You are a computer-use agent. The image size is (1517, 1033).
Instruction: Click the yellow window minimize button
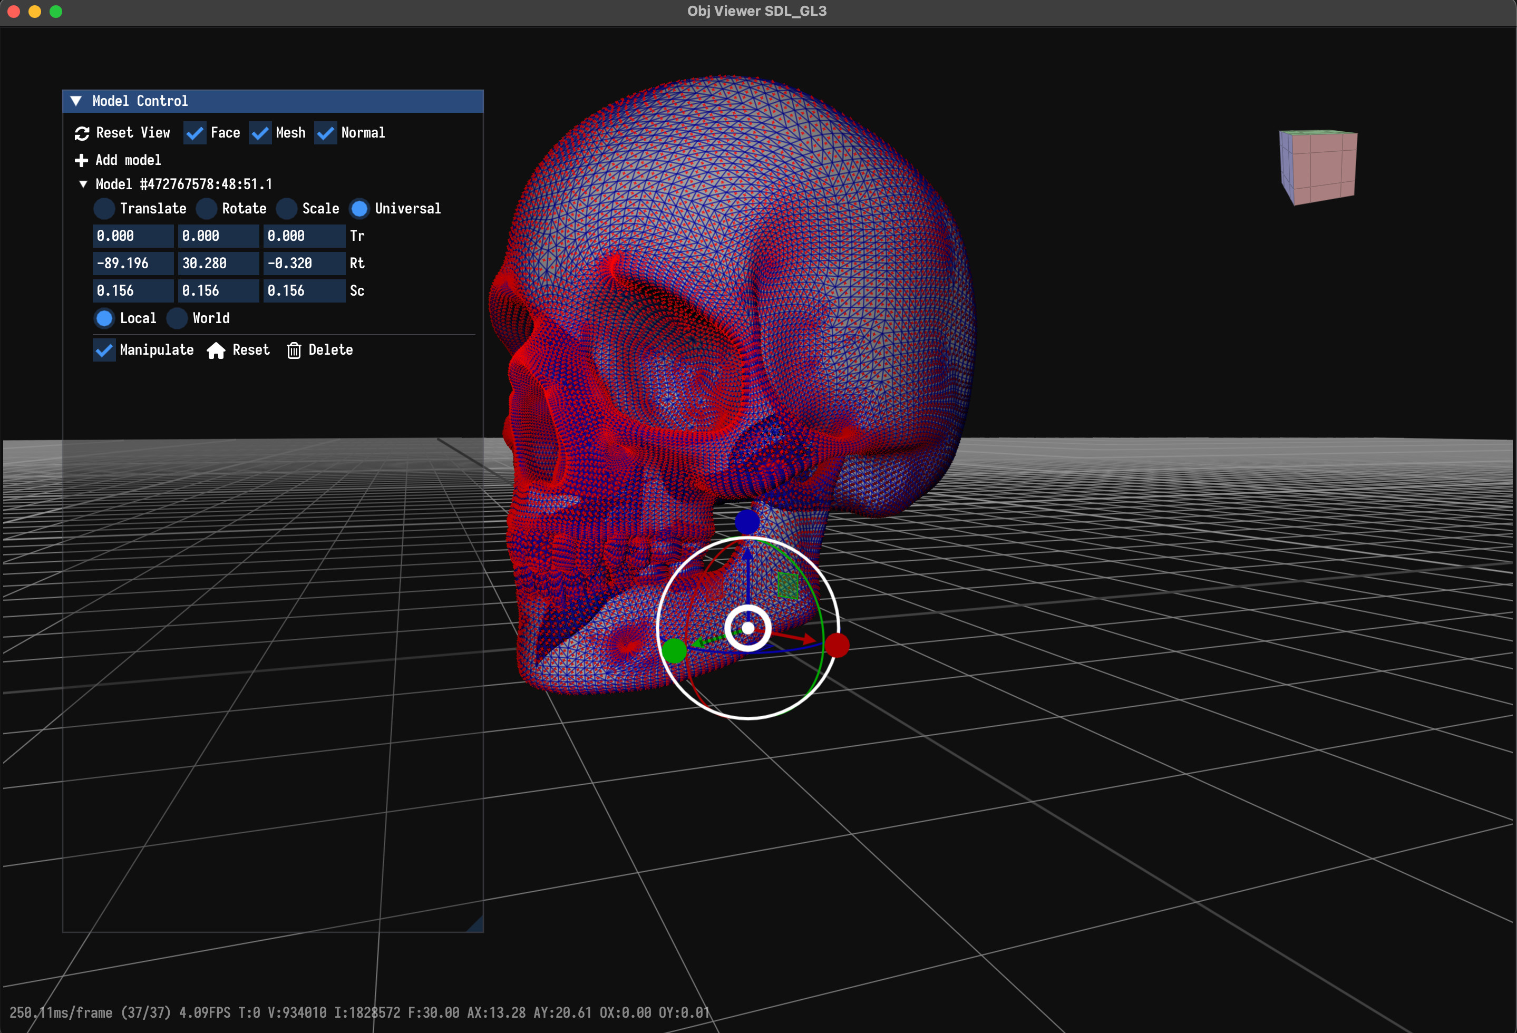coord(35,11)
